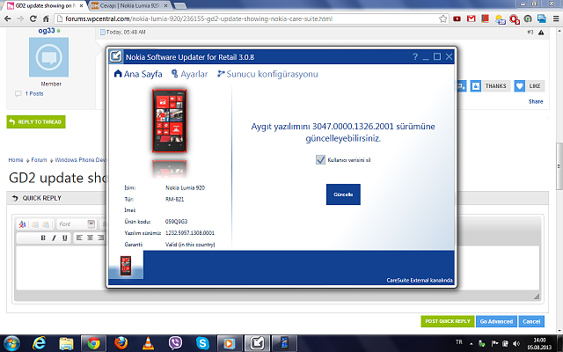The image size is (563, 352).
Task: Open Viber from taskbar
Action: [175, 343]
